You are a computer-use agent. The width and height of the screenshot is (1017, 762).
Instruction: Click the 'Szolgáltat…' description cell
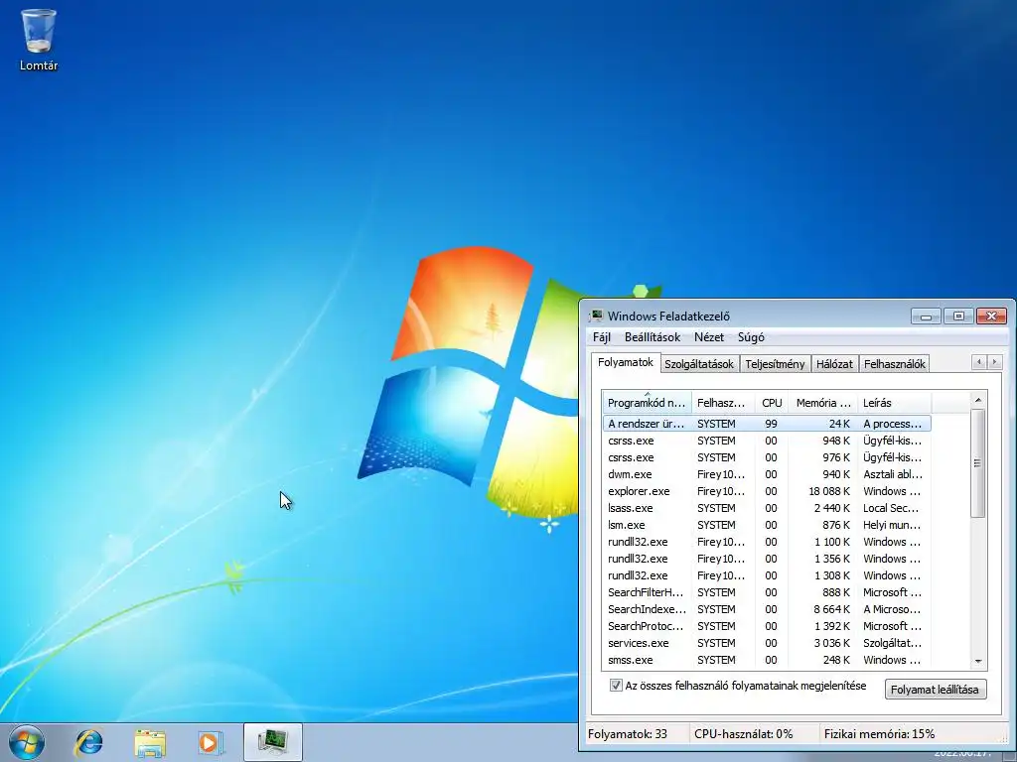[x=892, y=643]
